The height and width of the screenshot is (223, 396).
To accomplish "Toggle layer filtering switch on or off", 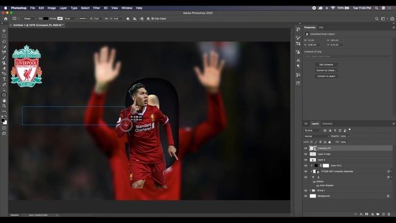I will tap(350, 129).
